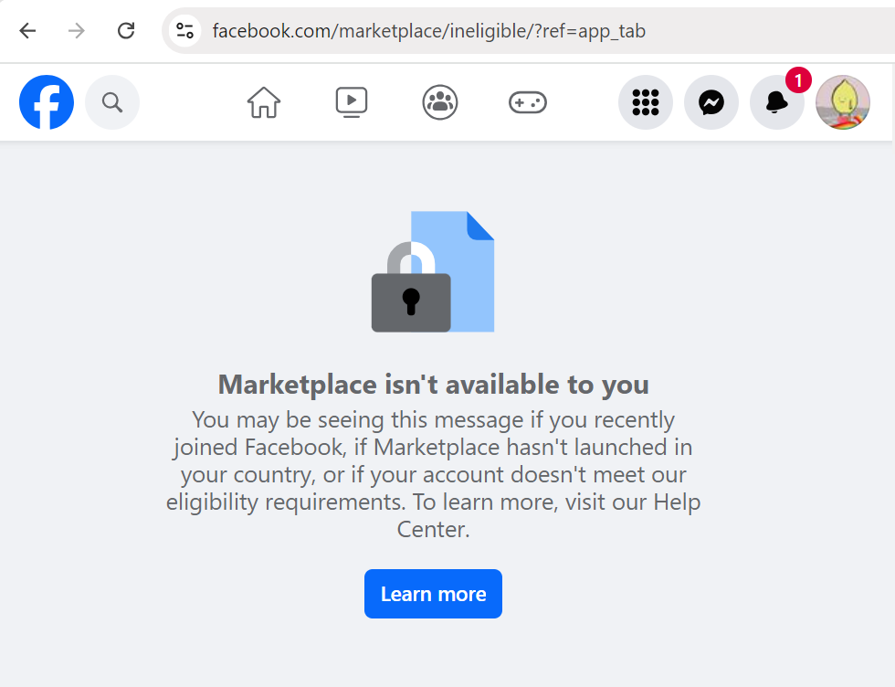The image size is (895, 687).
Task: Click the Learn more button
Action: pyautogui.click(x=433, y=594)
